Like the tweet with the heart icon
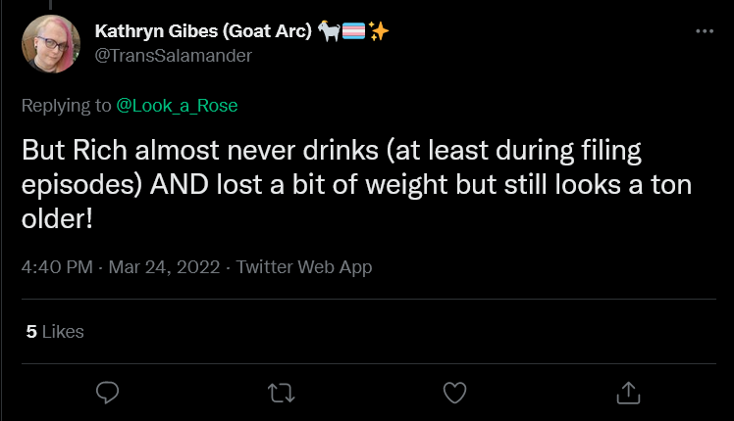This screenshot has width=734, height=421. 455,393
